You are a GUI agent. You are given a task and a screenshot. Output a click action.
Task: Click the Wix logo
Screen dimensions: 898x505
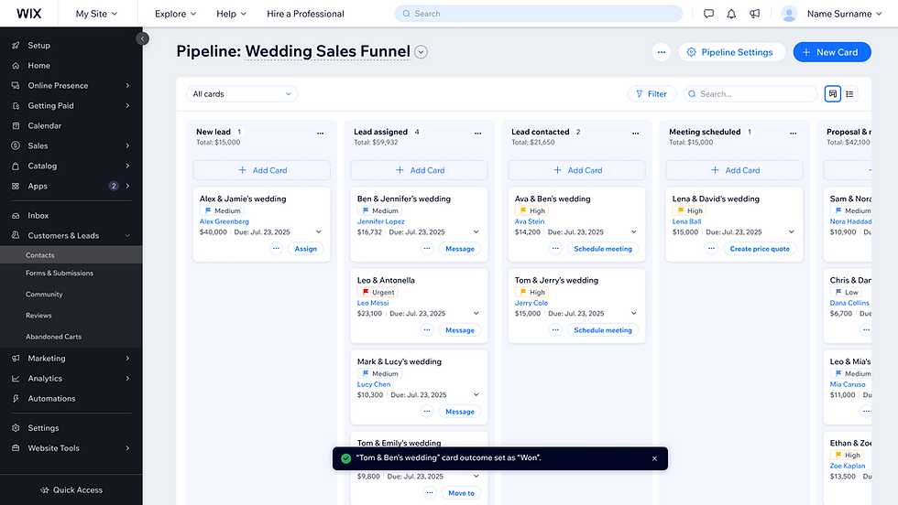[28, 14]
